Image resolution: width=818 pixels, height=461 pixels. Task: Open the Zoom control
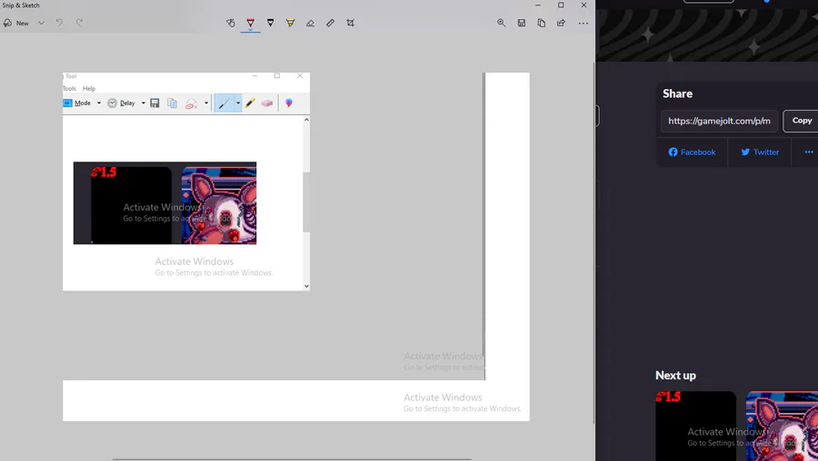pos(502,23)
